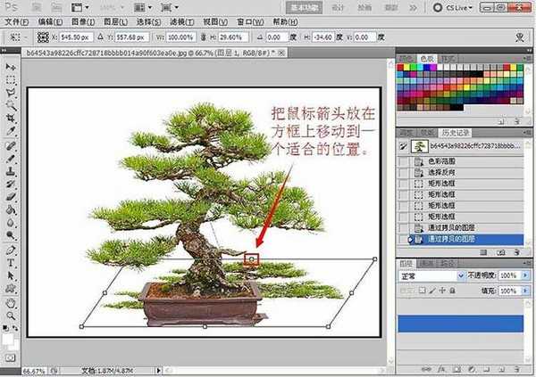Create new snapshot in History panel
Viewport: 536px width, 377px height.
click(x=501, y=252)
